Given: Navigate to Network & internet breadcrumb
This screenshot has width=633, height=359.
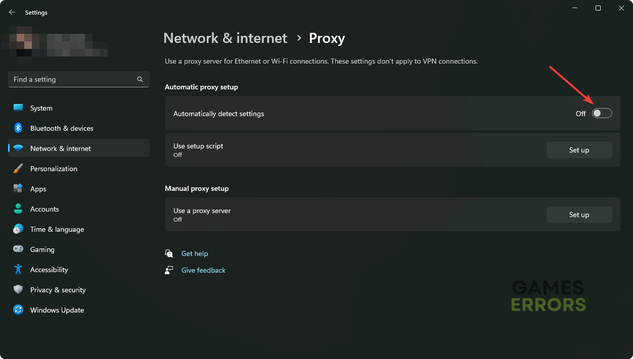Looking at the screenshot, I should 225,38.
